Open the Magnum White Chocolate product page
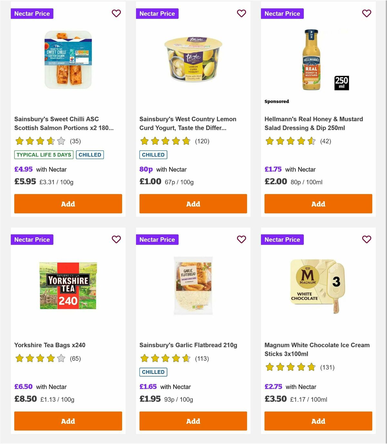 pyautogui.click(x=317, y=349)
